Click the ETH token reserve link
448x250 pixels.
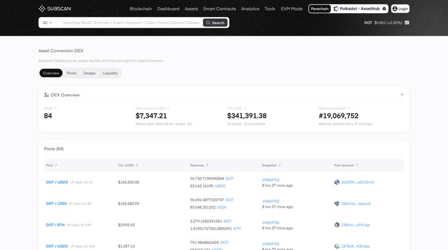pyautogui.click(x=237, y=228)
